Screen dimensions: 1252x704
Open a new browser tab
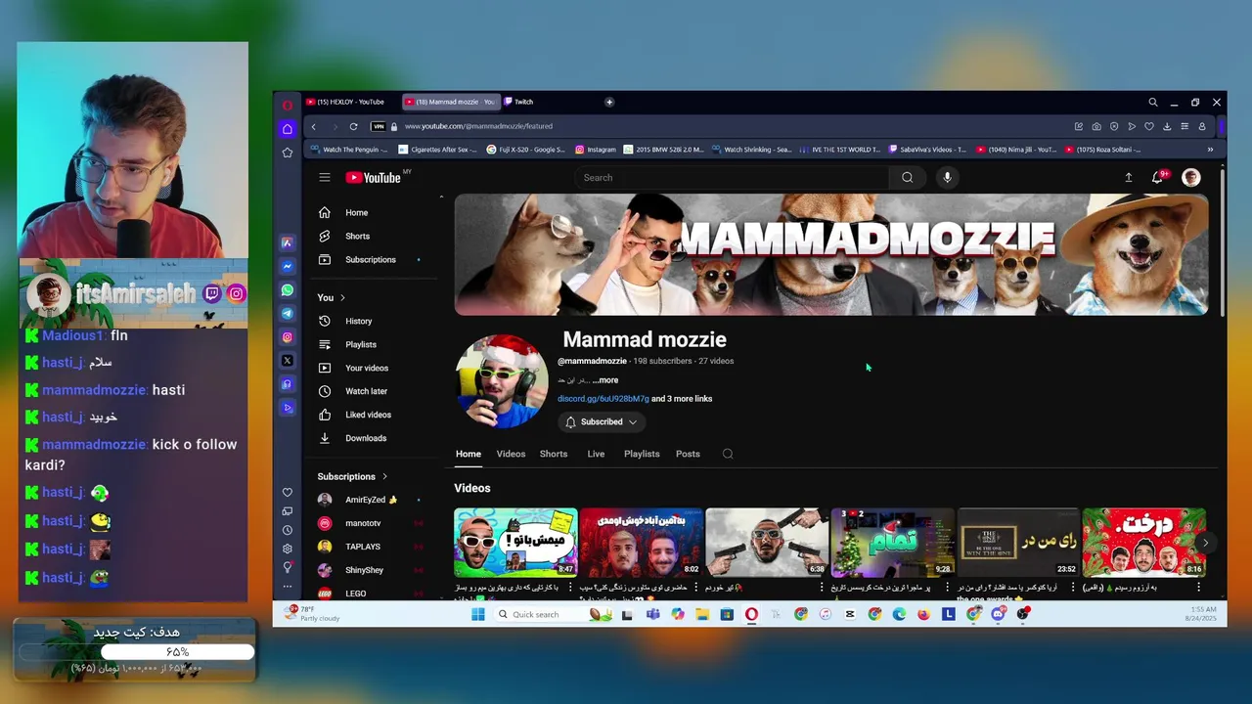609,102
